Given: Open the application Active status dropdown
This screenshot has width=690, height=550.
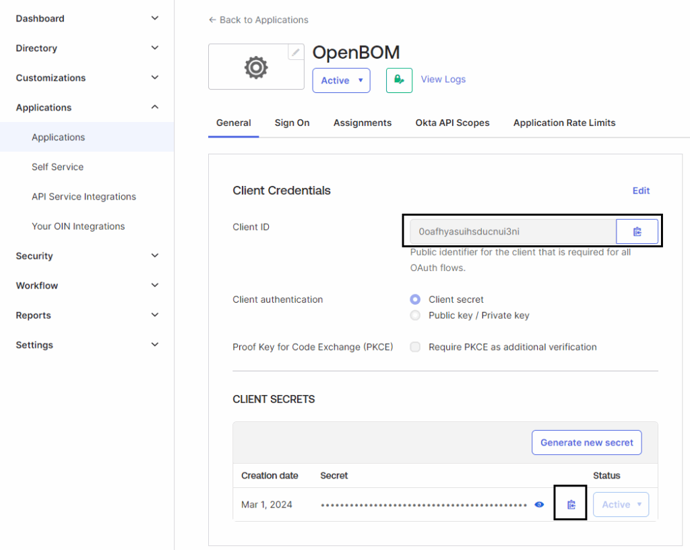Looking at the screenshot, I should pos(342,80).
